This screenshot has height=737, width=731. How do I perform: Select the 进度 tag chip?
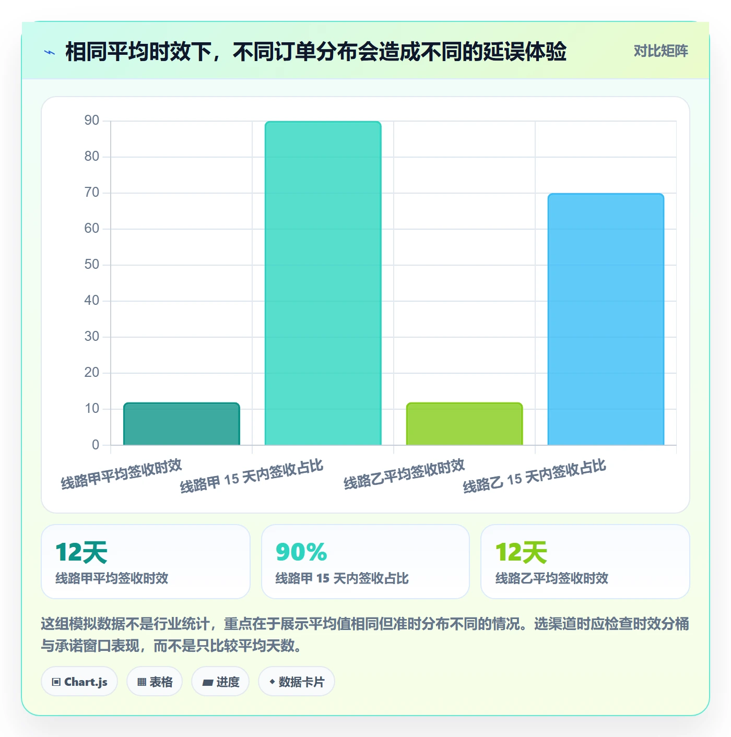click(x=220, y=681)
